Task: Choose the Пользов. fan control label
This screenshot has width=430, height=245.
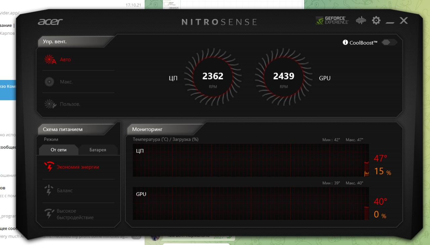Action: point(70,104)
